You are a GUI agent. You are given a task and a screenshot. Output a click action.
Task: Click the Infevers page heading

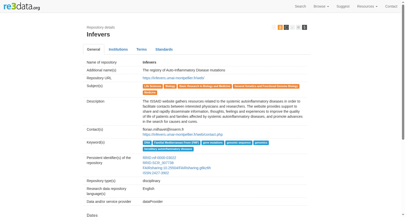98,34
